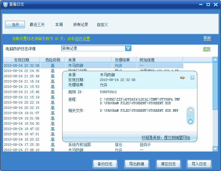Switch to the 本周 tab

coord(59,25)
